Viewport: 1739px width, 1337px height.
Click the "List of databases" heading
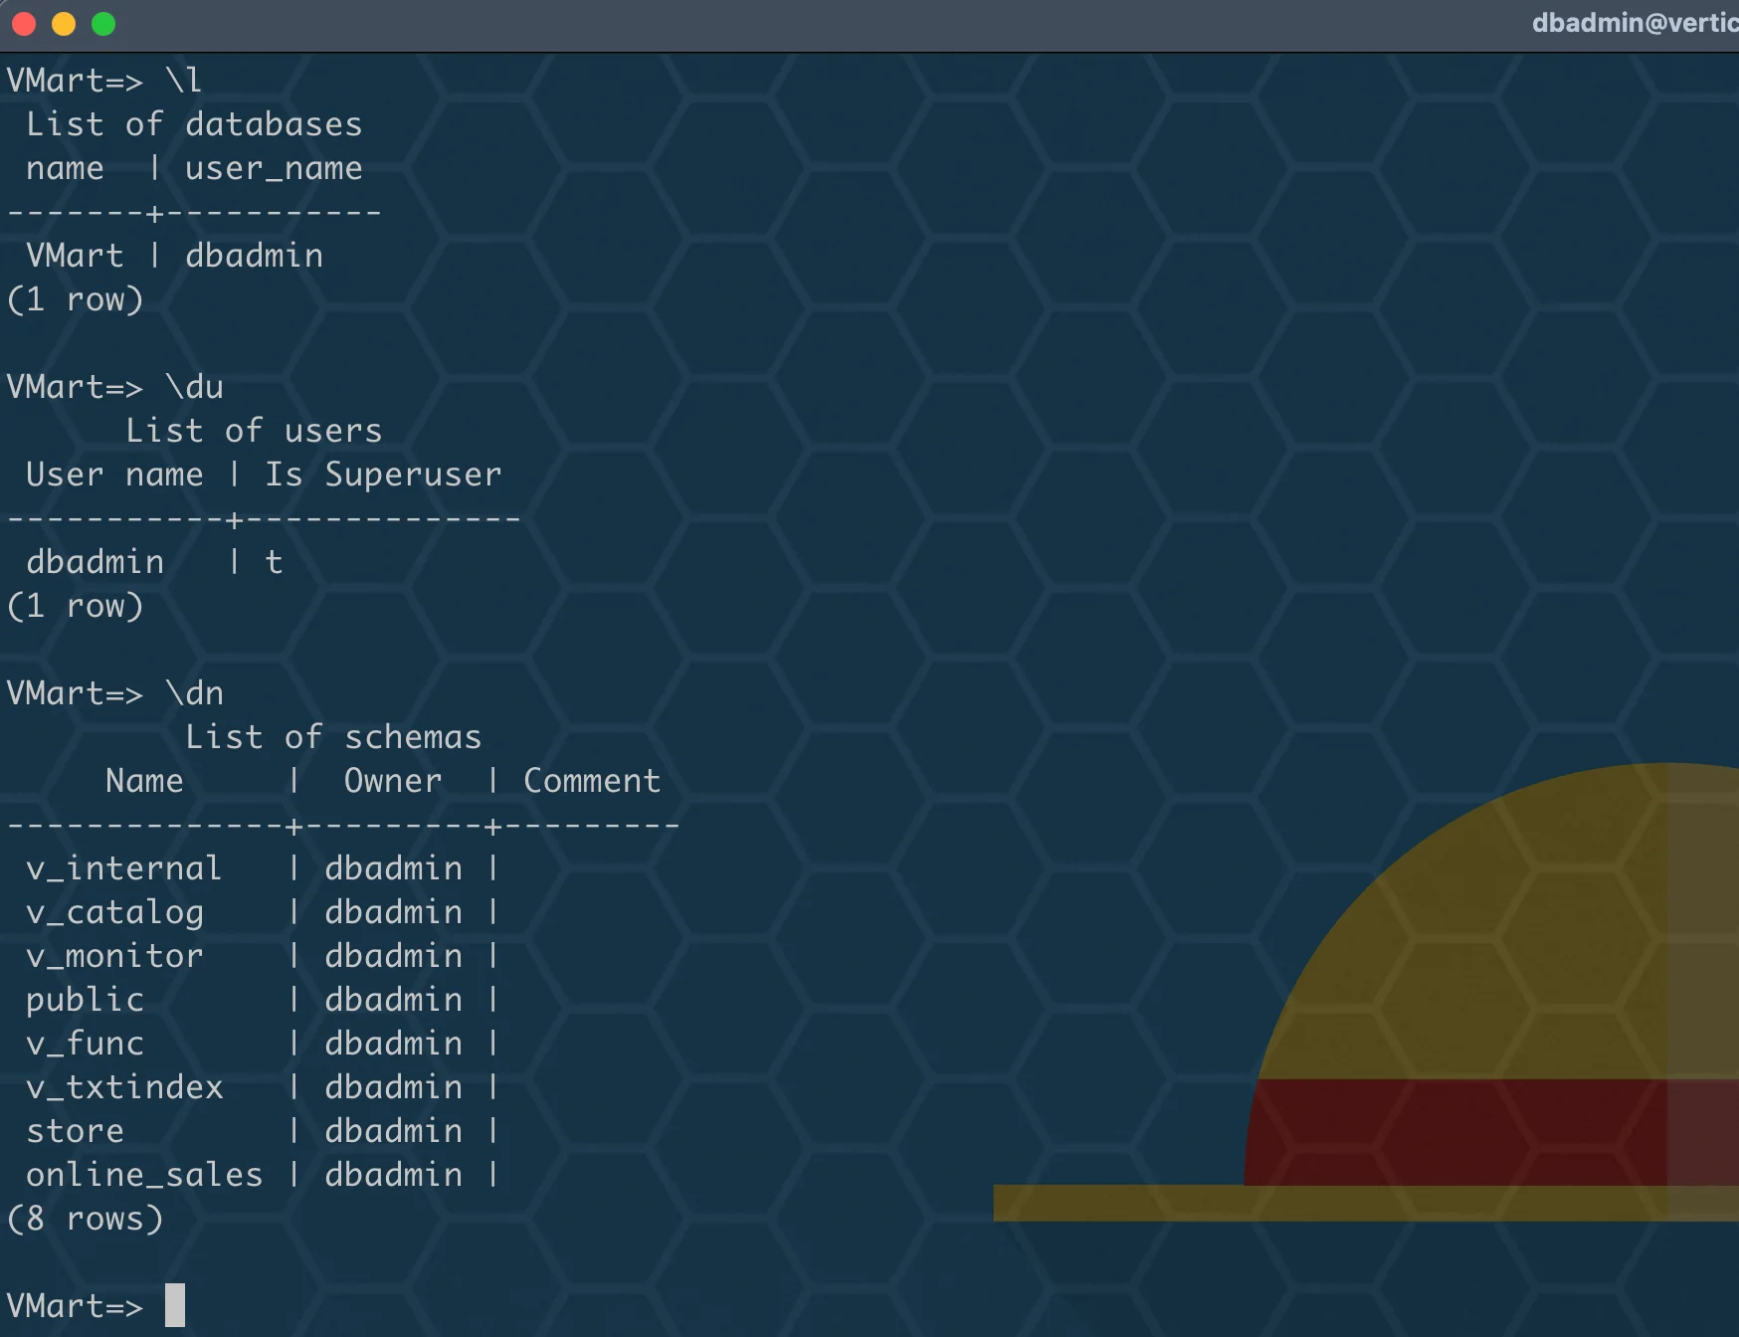pos(194,124)
